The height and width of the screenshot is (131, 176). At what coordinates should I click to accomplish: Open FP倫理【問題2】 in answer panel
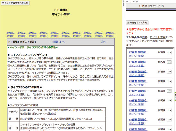pos(138,62)
